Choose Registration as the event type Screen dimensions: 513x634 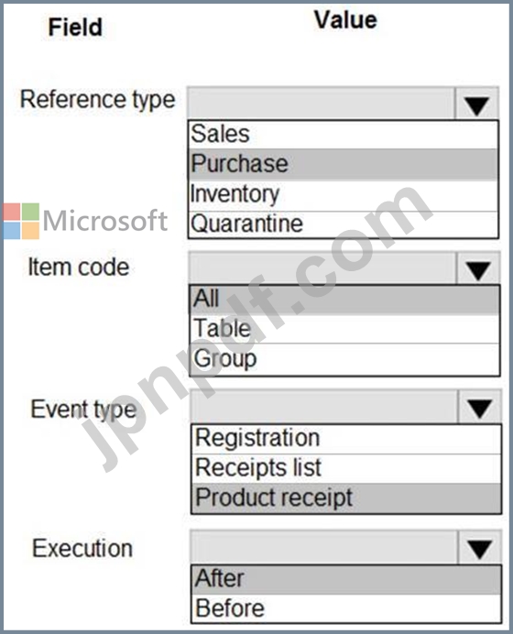coord(346,439)
